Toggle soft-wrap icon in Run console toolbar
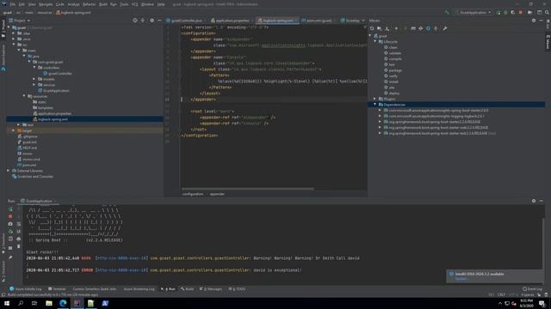Screen dimensions: 551x309 click(19, 224)
